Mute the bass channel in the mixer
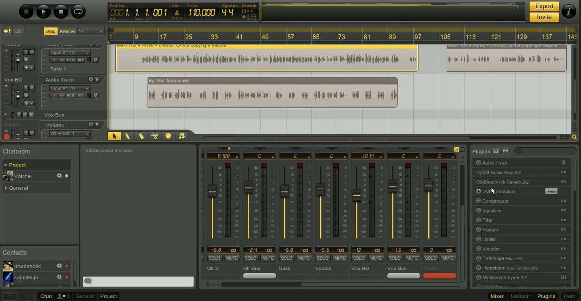The height and width of the screenshot is (301, 581). click(x=303, y=258)
